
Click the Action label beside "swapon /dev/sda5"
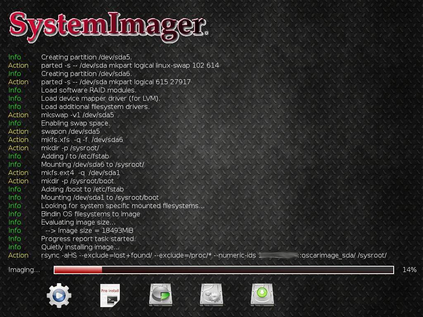[18, 132]
